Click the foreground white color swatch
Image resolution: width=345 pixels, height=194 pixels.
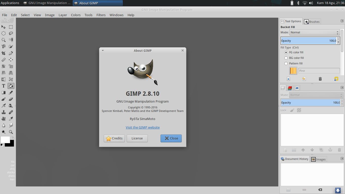point(5,140)
